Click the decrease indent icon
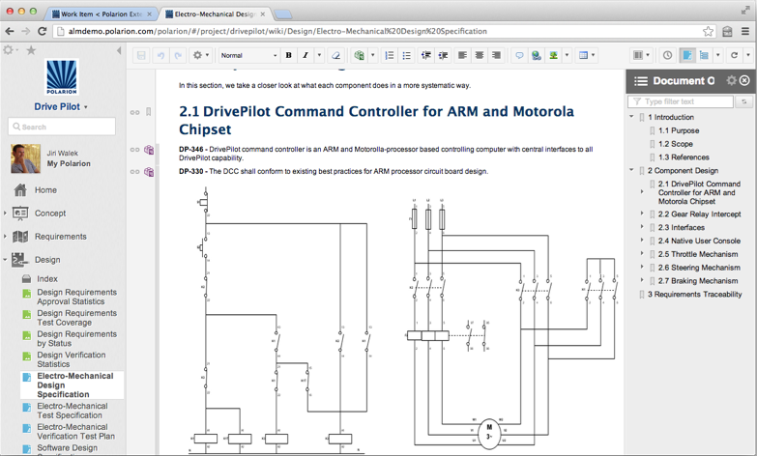The image size is (757, 456). pos(425,55)
